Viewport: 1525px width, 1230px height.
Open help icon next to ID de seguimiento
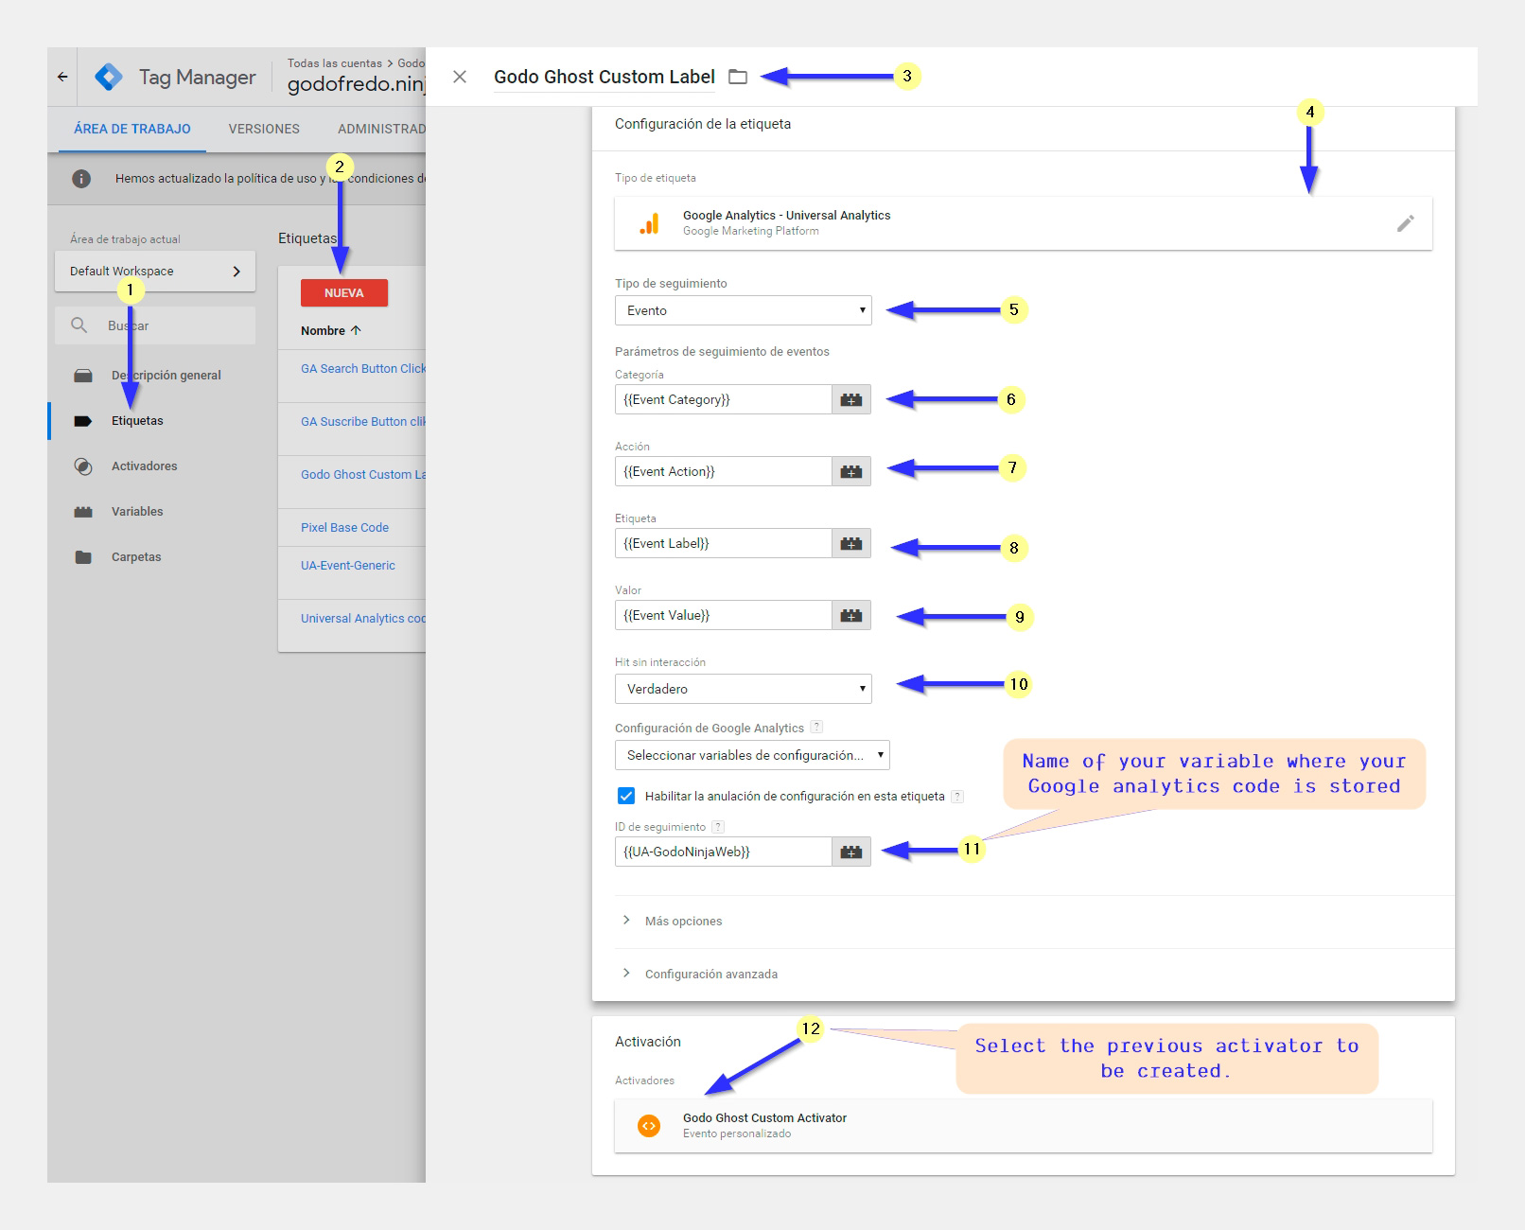point(718,826)
